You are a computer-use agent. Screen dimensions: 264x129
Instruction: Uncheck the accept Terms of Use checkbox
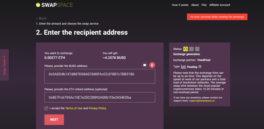tap(46, 108)
